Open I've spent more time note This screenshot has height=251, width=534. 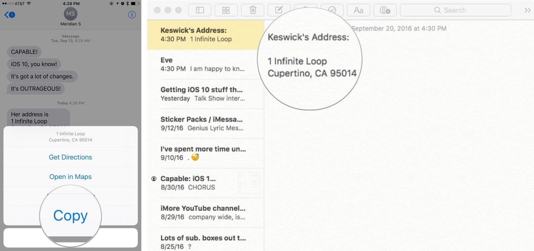tap(206, 154)
